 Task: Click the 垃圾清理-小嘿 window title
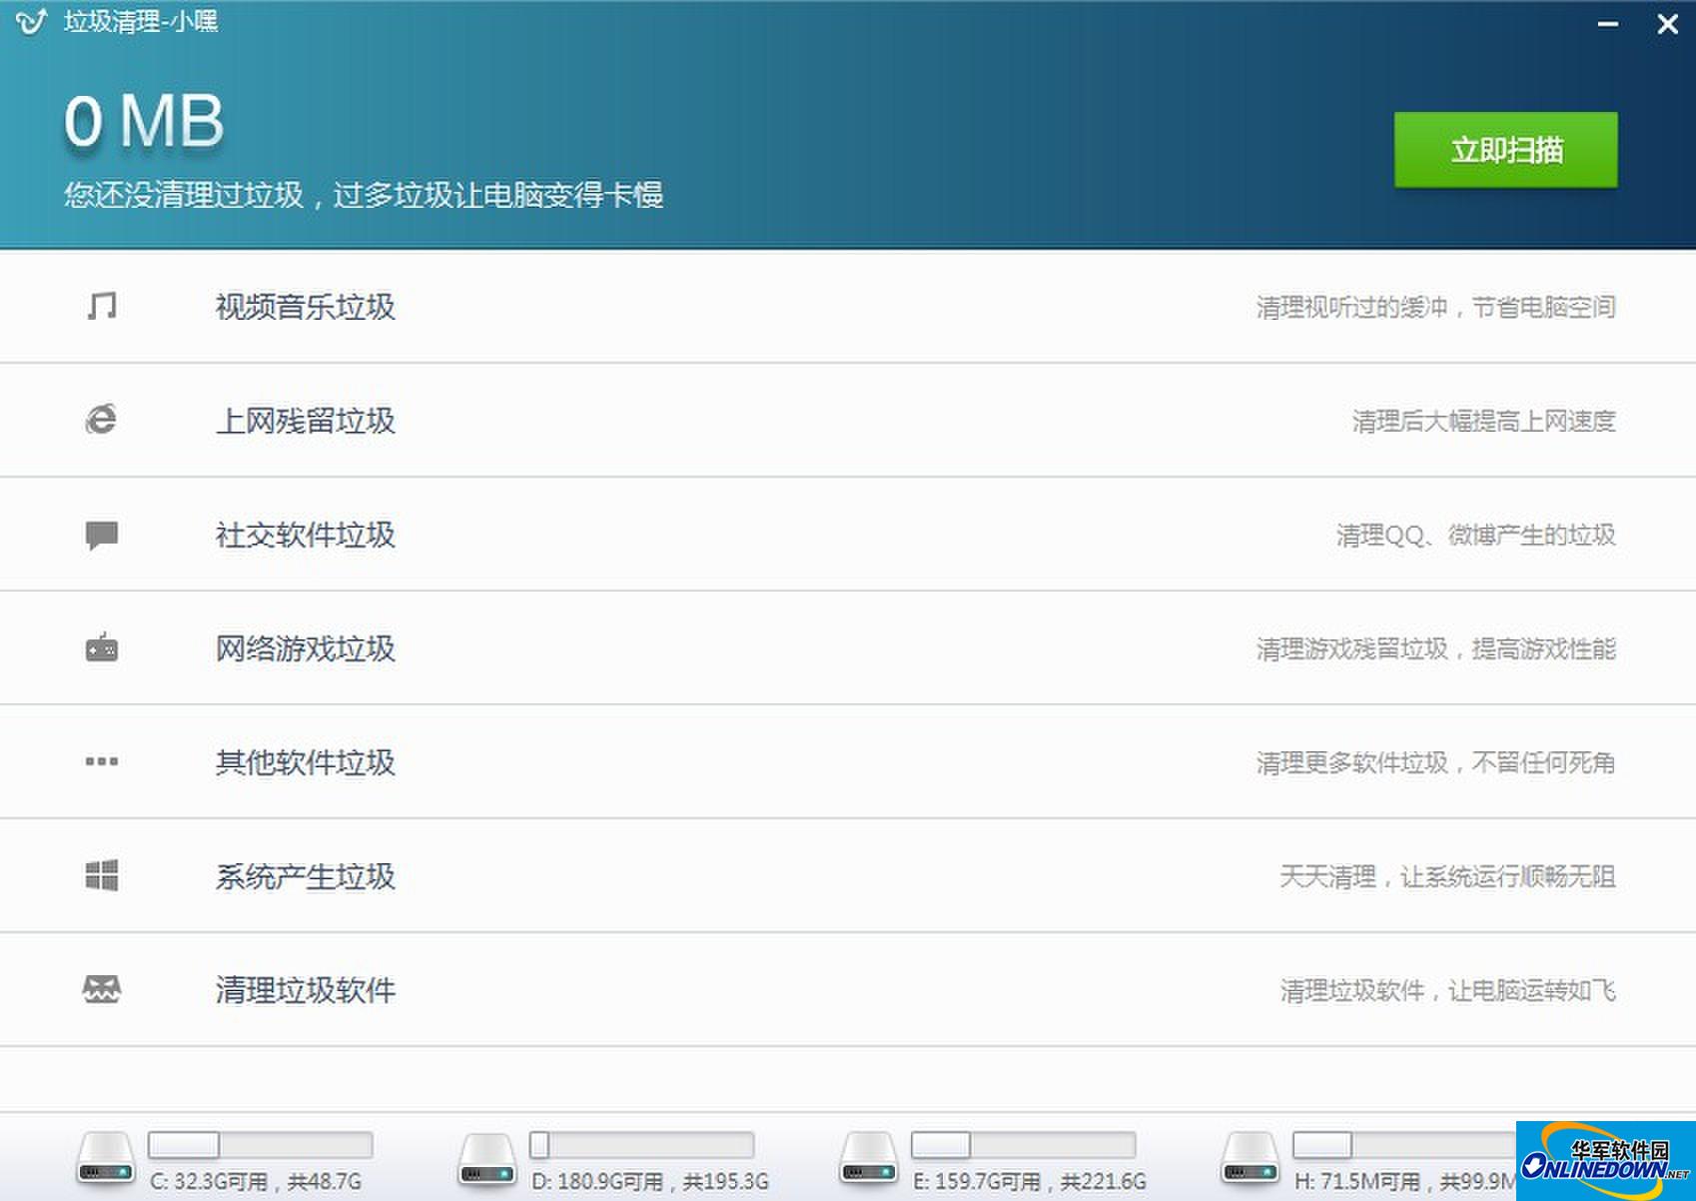point(141,21)
